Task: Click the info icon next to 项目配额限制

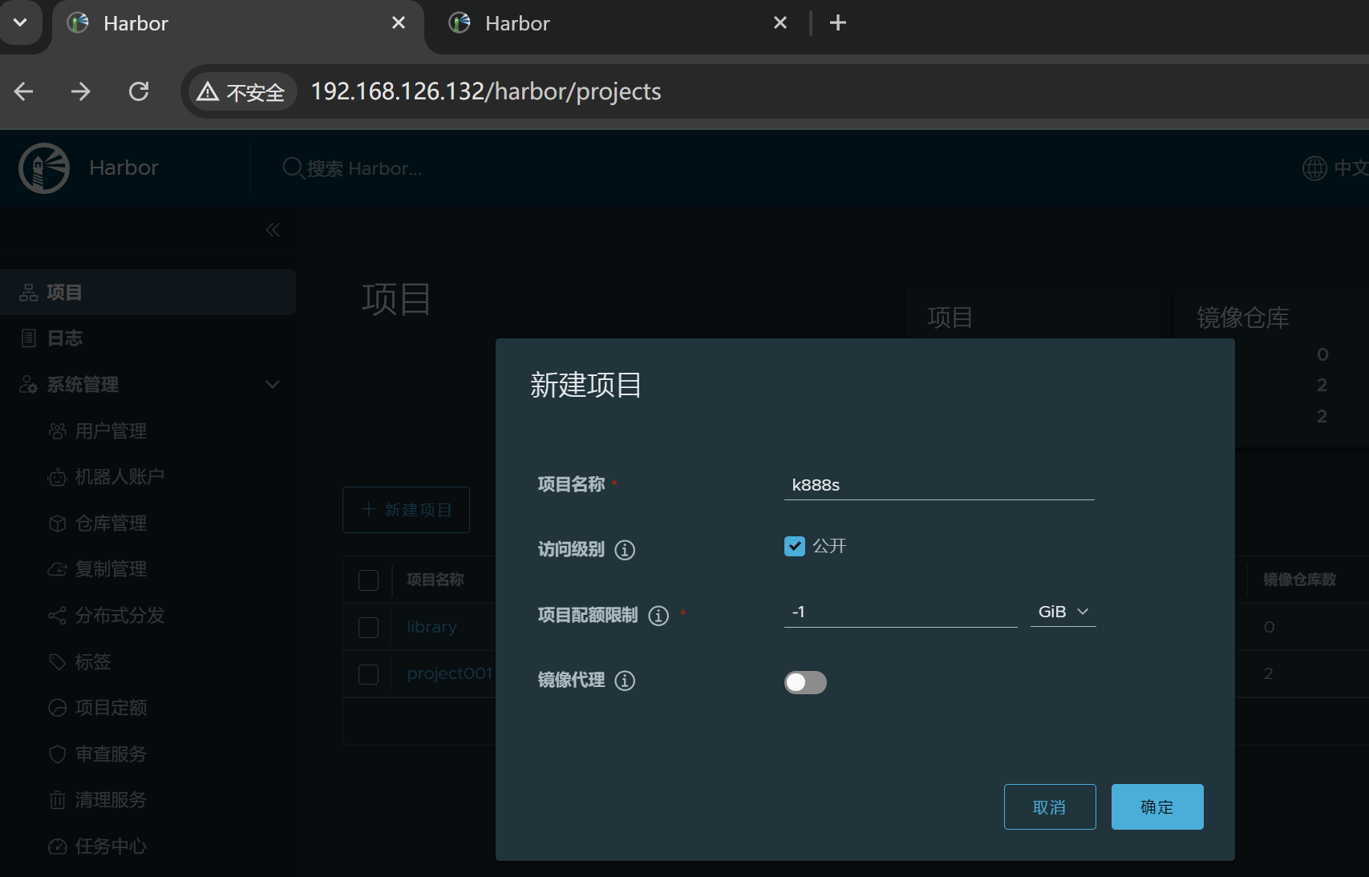Action: pyautogui.click(x=658, y=616)
